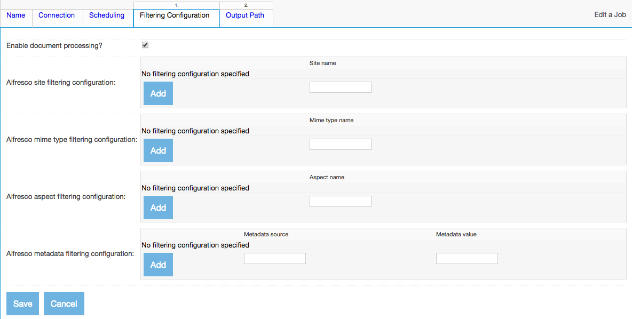The width and height of the screenshot is (632, 319).
Task: Click the Site name input field
Action: click(x=340, y=87)
